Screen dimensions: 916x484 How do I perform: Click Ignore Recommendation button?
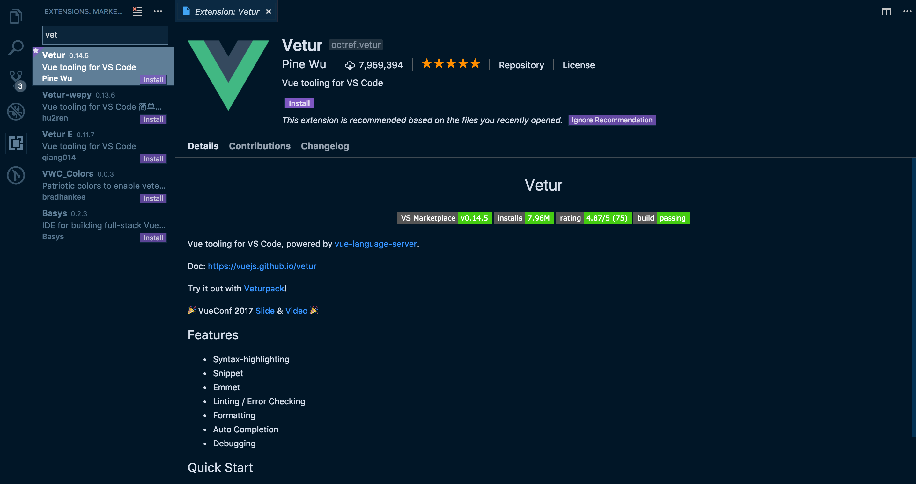[612, 120]
